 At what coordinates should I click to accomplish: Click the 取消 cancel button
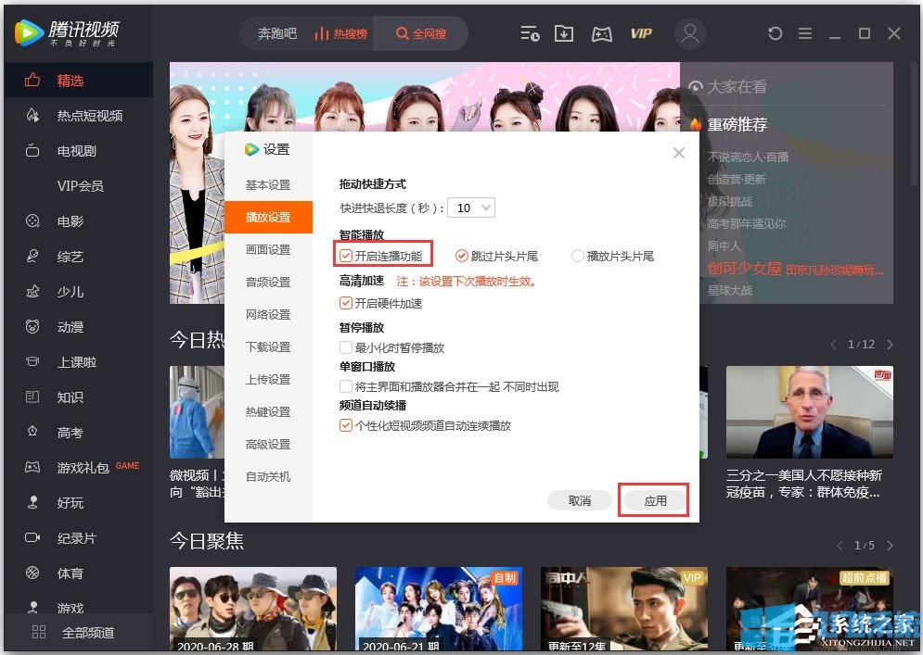click(x=579, y=499)
